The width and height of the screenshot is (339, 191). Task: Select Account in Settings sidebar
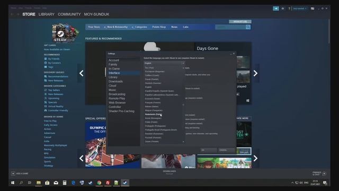click(x=123, y=60)
